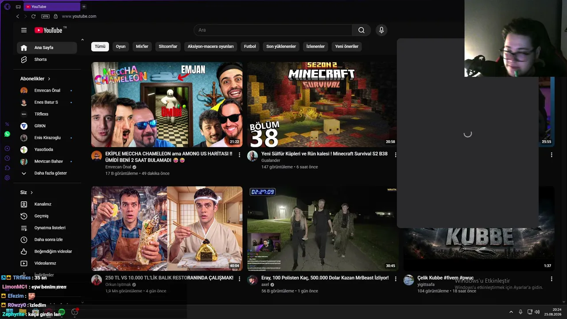The width and height of the screenshot is (567, 319).
Task: Play the Eray 100 Polisten Kaç thumbnail
Action: coord(322,229)
